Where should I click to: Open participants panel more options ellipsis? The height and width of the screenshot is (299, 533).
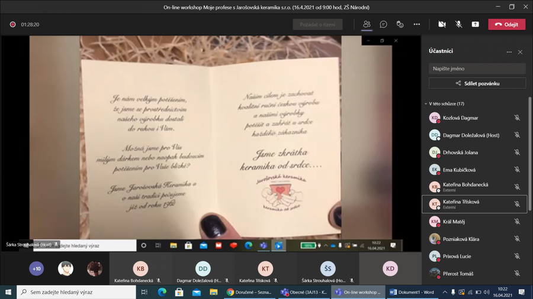(509, 52)
